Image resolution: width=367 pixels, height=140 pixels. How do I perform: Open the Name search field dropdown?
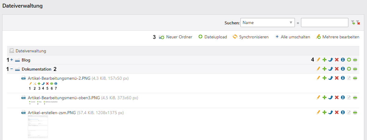click(267, 23)
